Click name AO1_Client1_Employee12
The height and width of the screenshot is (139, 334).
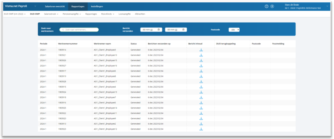[105, 129]
